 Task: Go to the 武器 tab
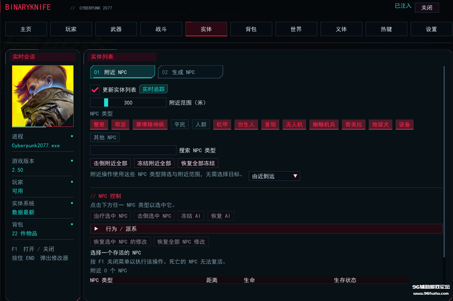[116, 29]
